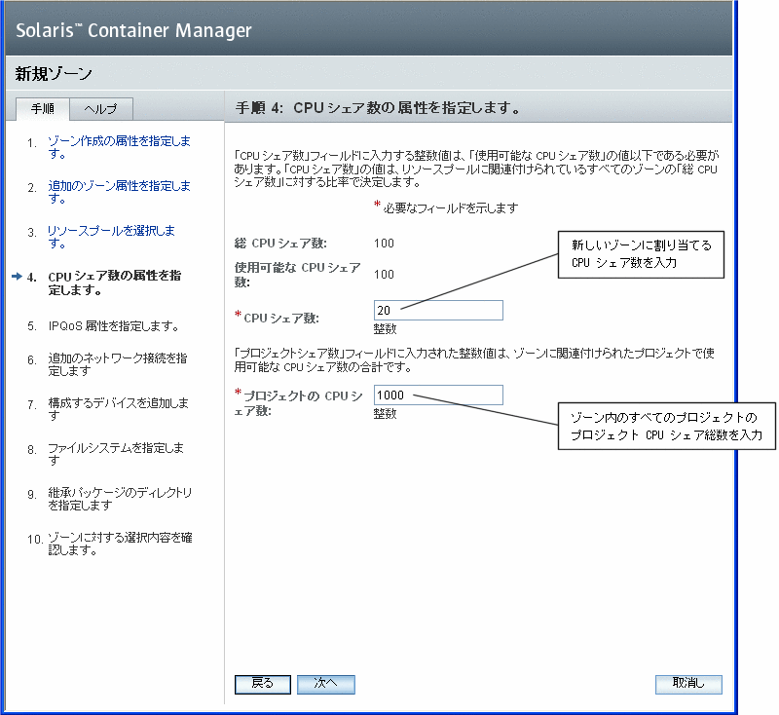Click the 次へ button
This screenshot has height=715, width=779.
(x=326, y=684)
